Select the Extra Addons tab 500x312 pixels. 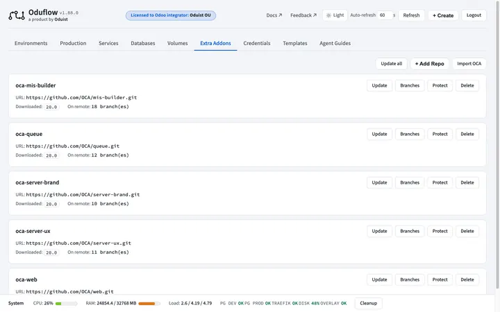point(215,43)
